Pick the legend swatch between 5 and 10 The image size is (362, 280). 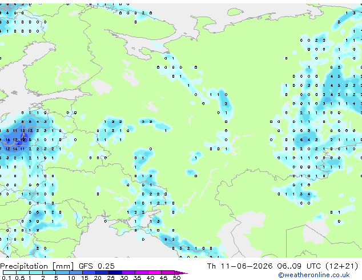click(62, 273)
